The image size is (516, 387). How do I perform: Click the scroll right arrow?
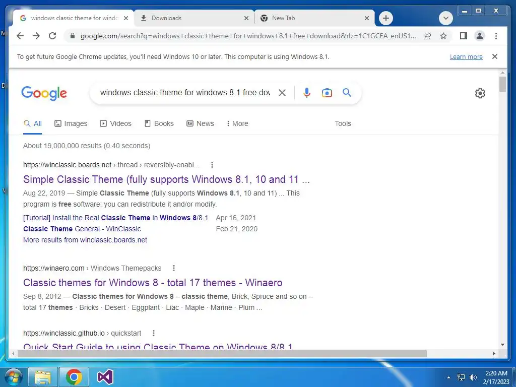click(x=494, y=354)
